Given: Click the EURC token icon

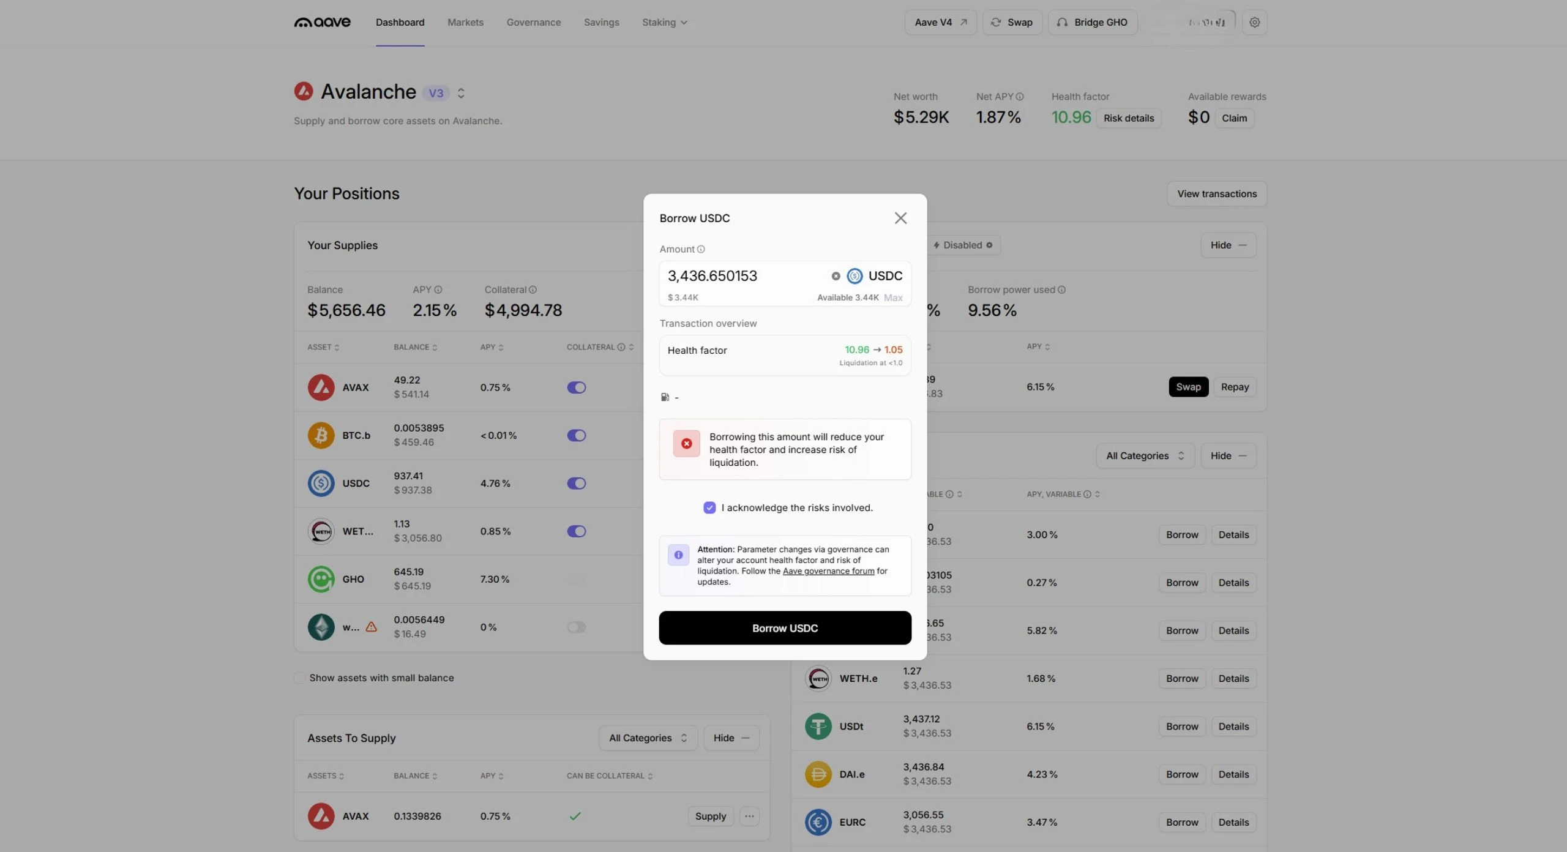Looking at the screenshot, I should tap(818, 822).
